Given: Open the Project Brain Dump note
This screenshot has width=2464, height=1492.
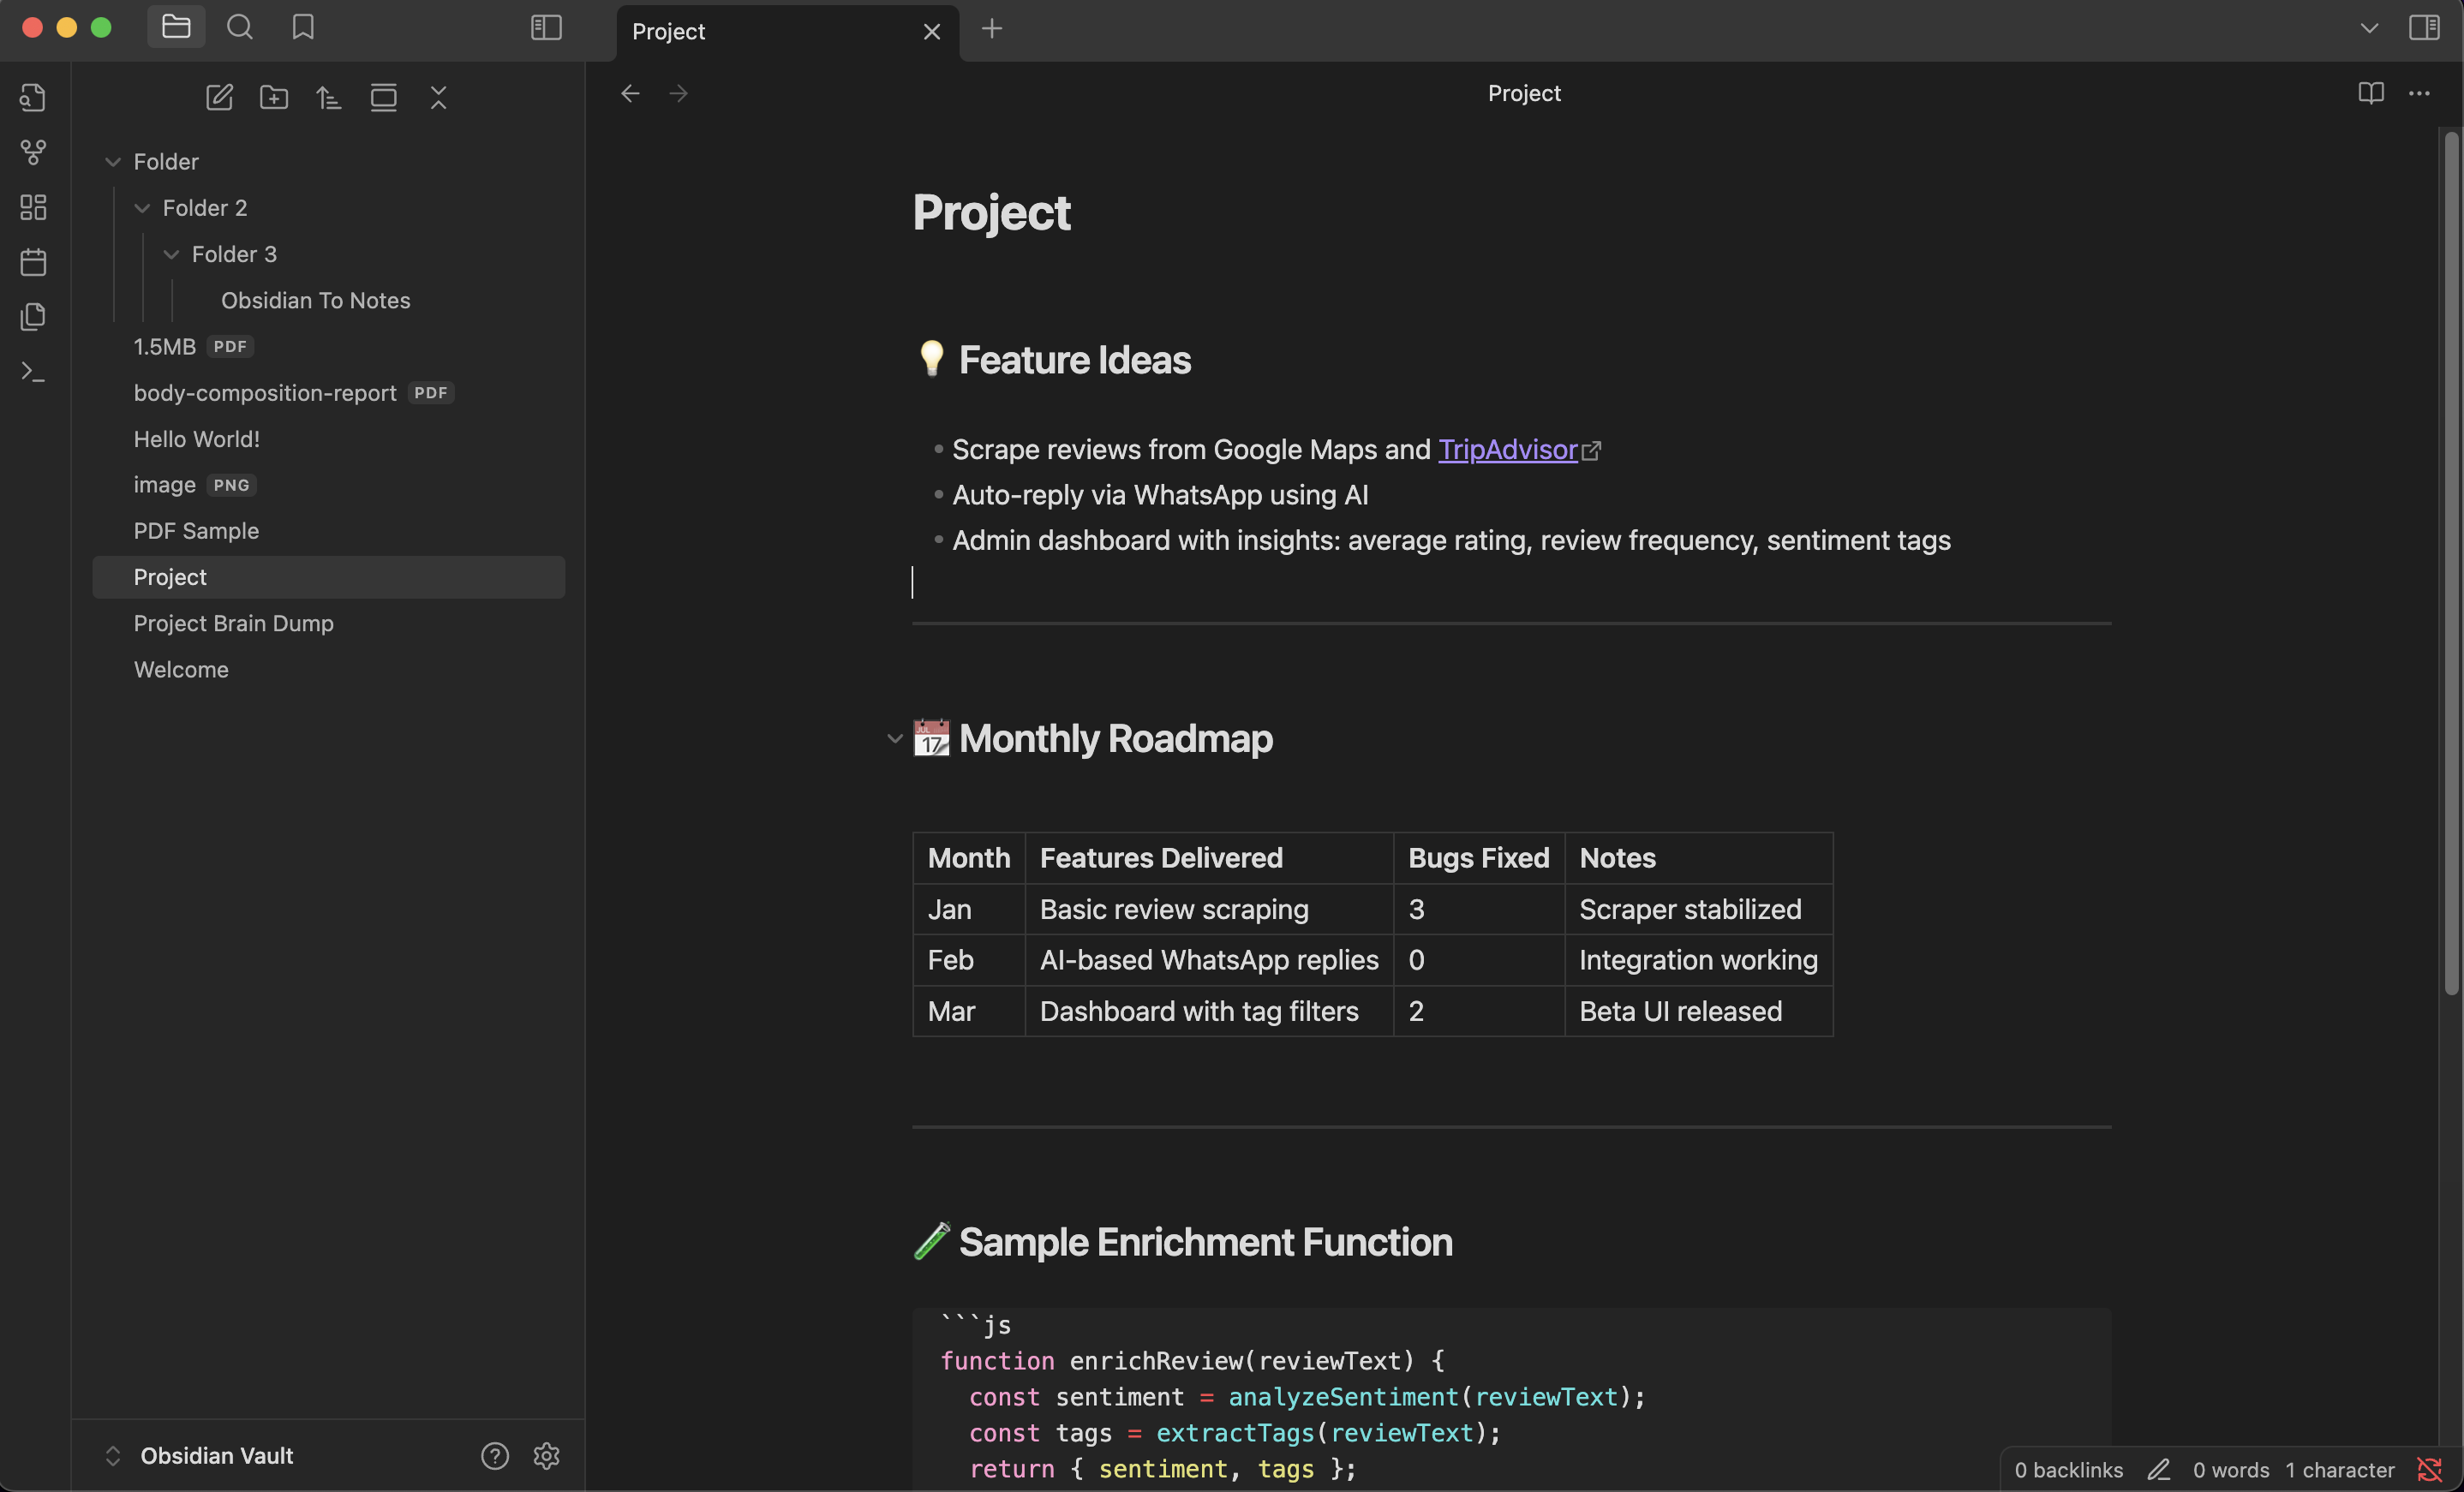Looking at the screenshot, I should [233, 623].
